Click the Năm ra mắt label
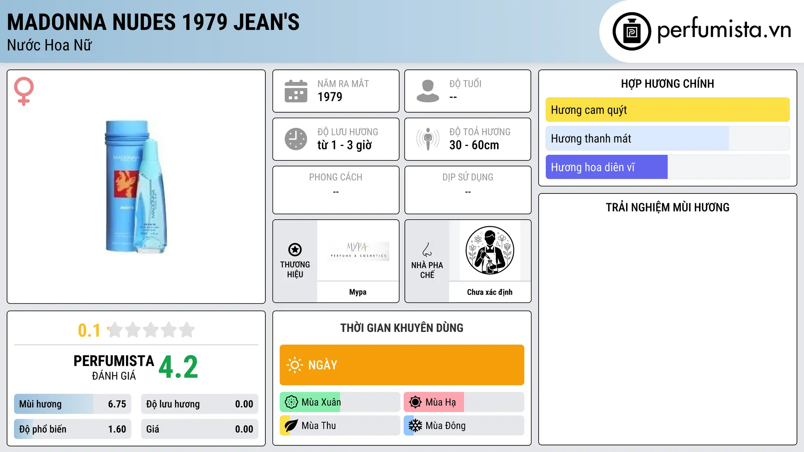Image resolution: width=804 pixels, height=452 pixels. pos(343,84)
